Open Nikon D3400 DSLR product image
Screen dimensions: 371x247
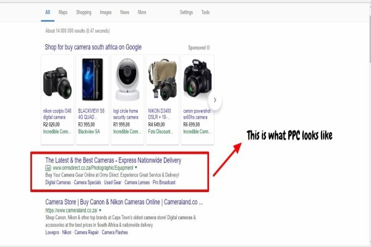pyautogui.click(x=162, y=80)
